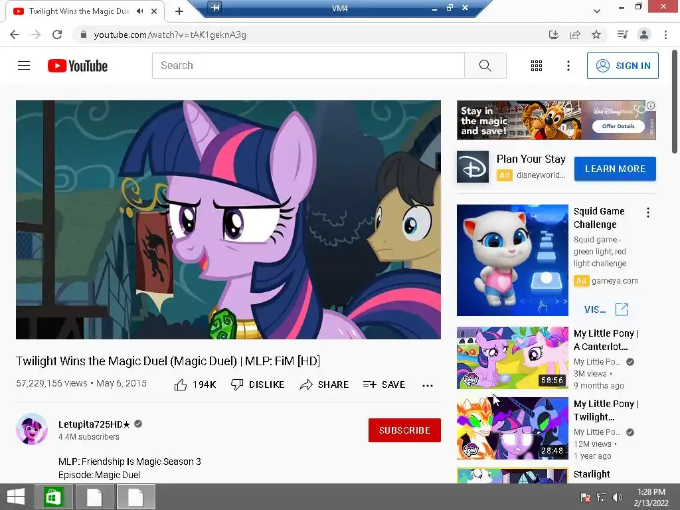Open Chrome profile avatar
The width and height of the screenshot is (680, 510).
[644, 35]
